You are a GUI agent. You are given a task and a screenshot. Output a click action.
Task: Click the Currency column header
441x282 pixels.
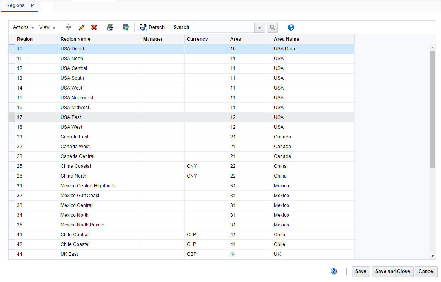(x=206, y=39)
